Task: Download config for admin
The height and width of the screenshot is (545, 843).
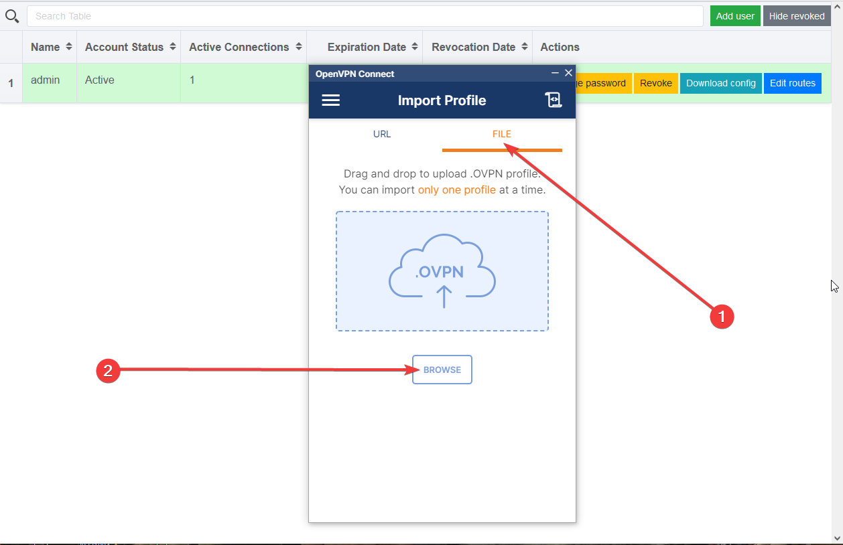Action: point(721,83)
